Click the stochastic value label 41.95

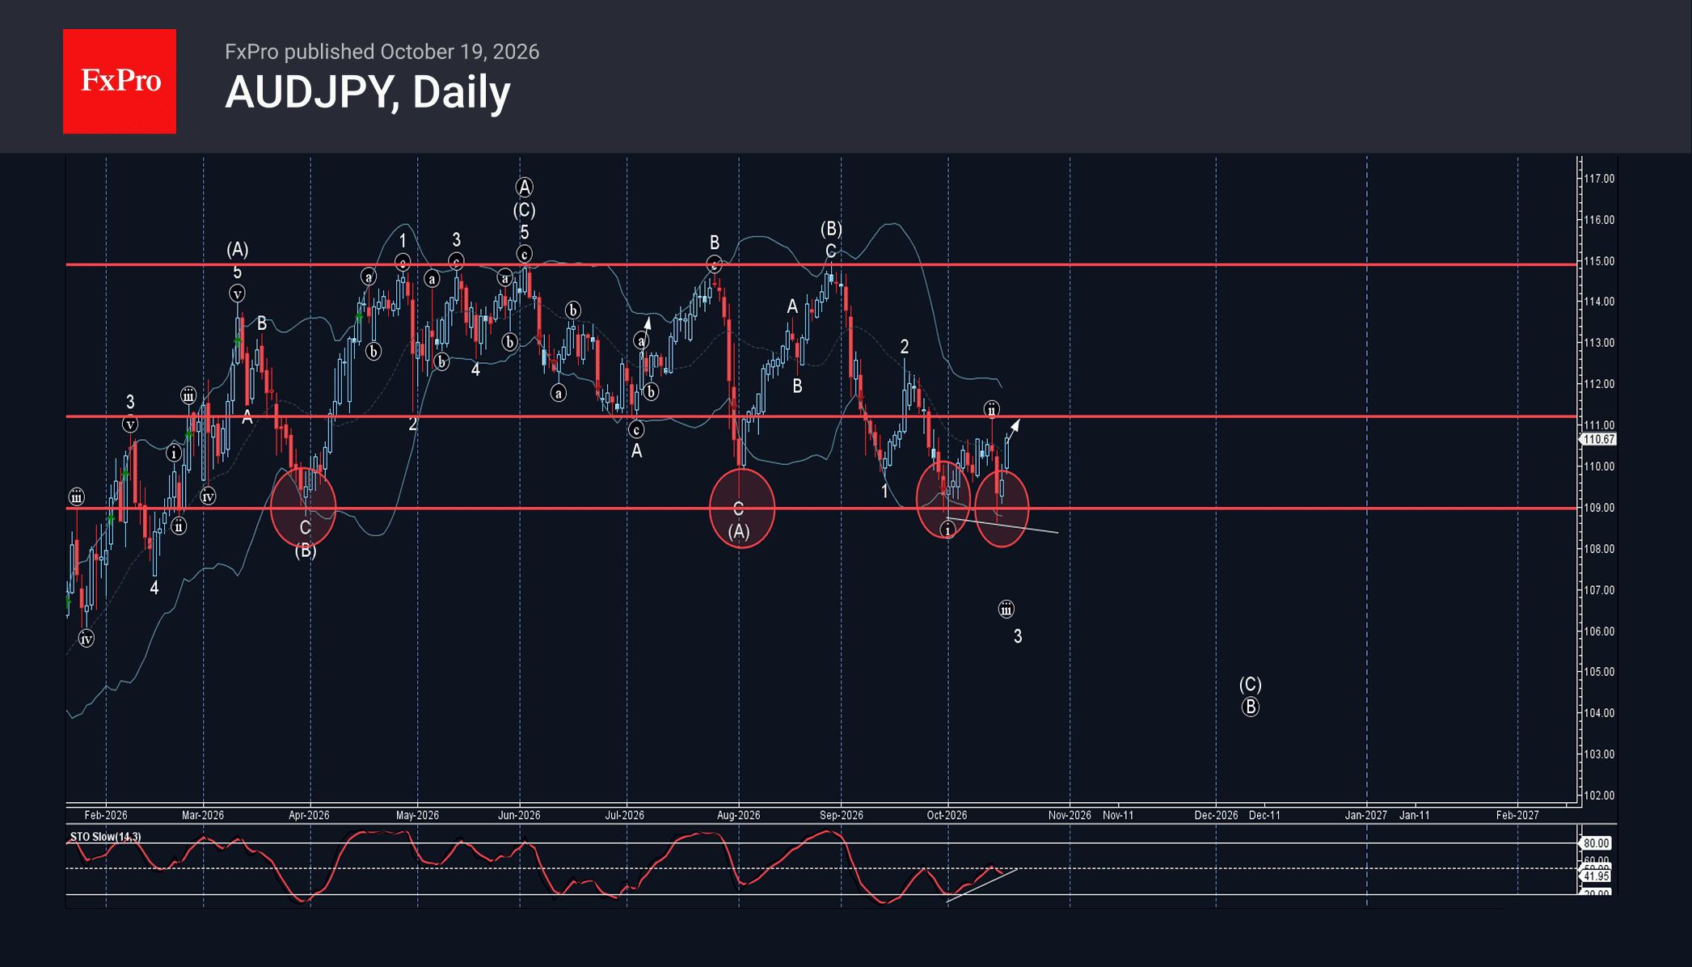(1596, 876)
